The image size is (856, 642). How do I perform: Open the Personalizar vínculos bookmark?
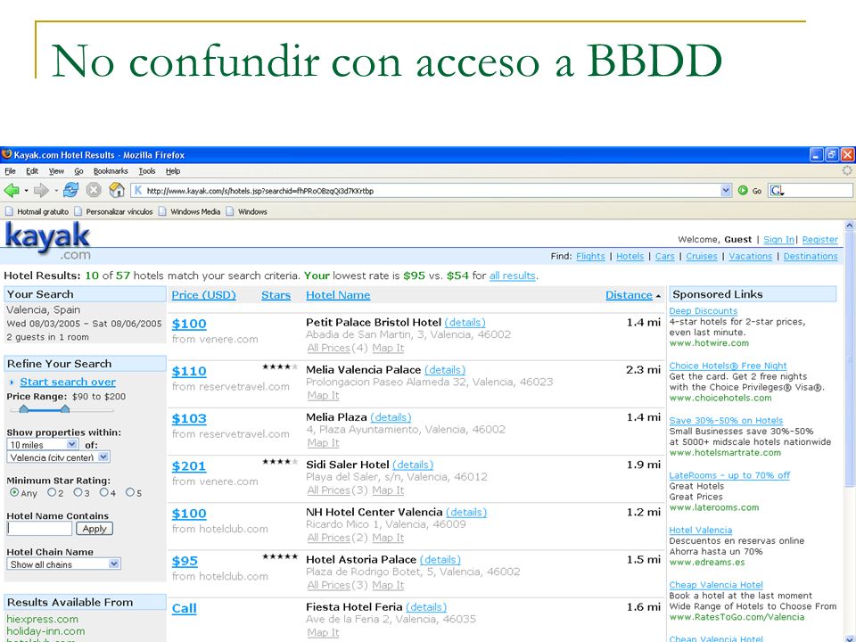[113, 212]
